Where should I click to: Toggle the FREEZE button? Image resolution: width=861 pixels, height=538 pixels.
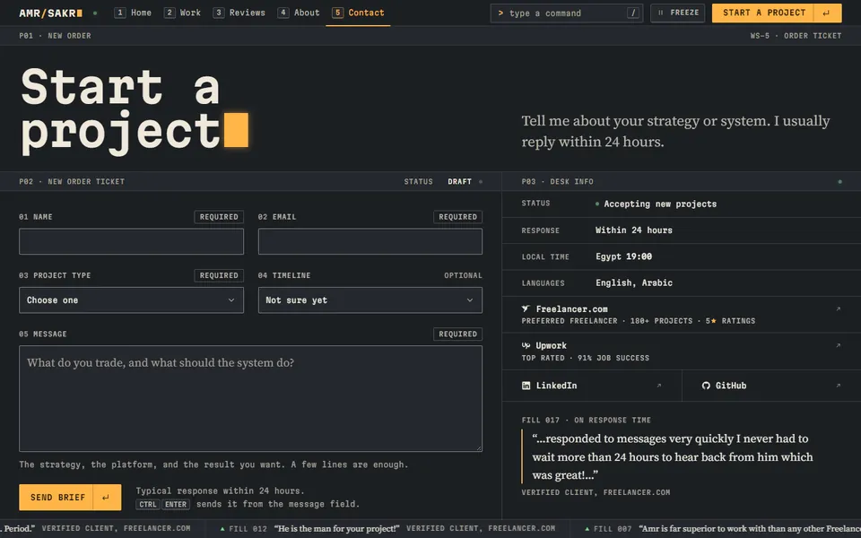(x=678, y=13)
